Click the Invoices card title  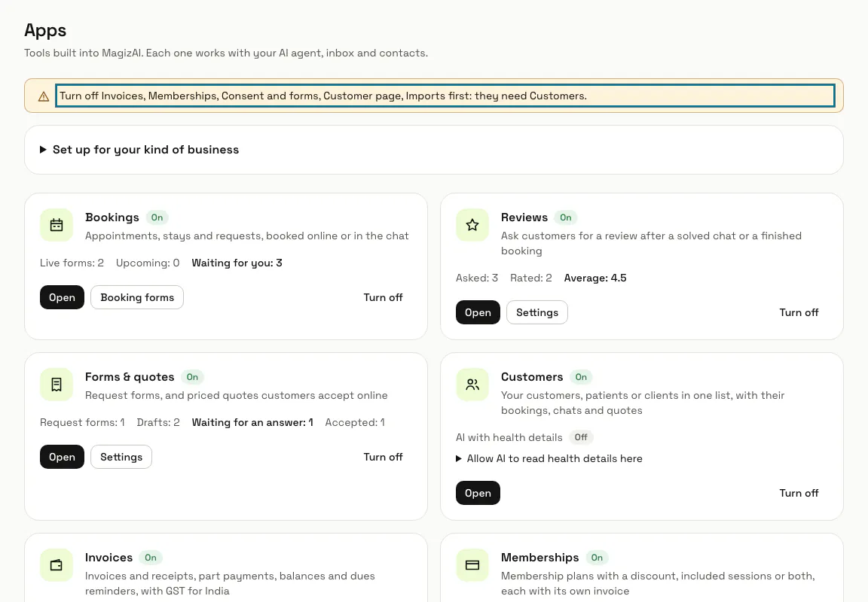[109, 557]
